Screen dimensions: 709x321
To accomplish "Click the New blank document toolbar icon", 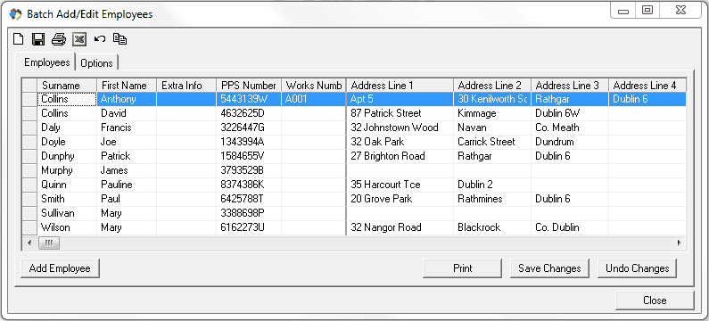I will click(x=18, y=39).
